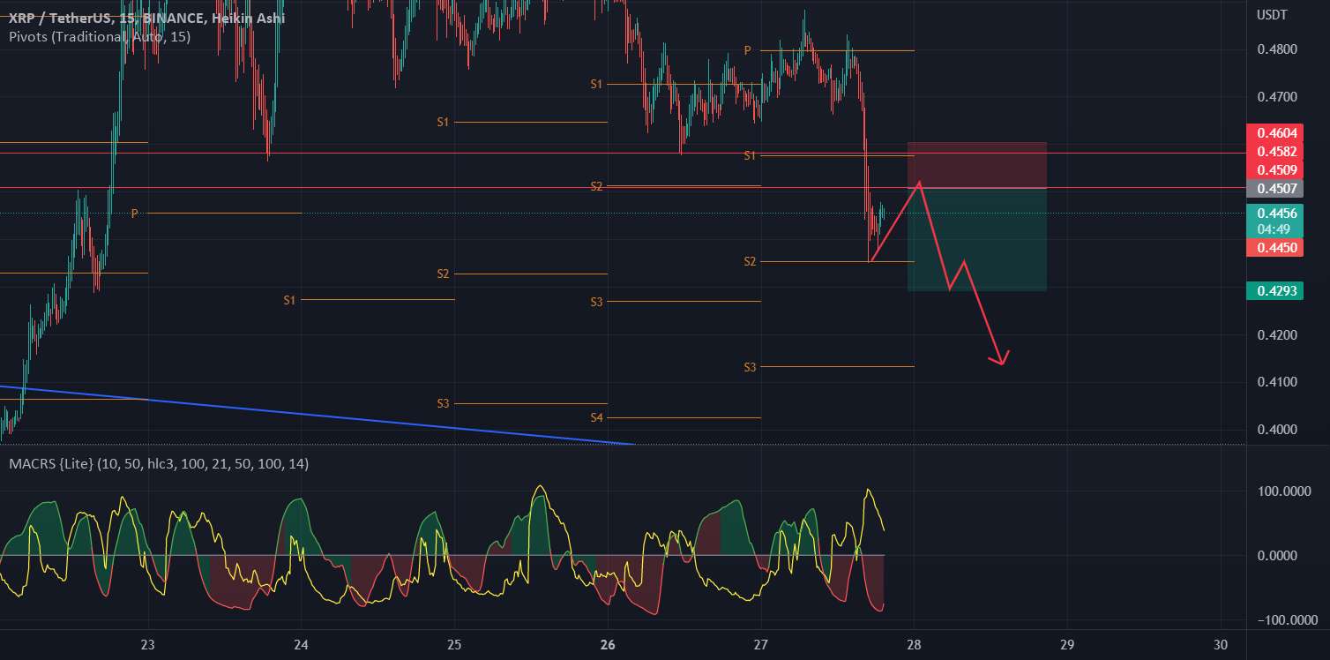Click the 100.0000 indicator scale value
1330x660 pixels.
[1282, 491]
